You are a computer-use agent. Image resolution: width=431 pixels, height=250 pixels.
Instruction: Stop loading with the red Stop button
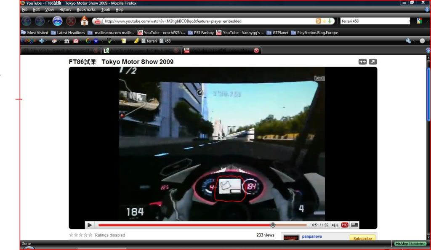point(71,21)
